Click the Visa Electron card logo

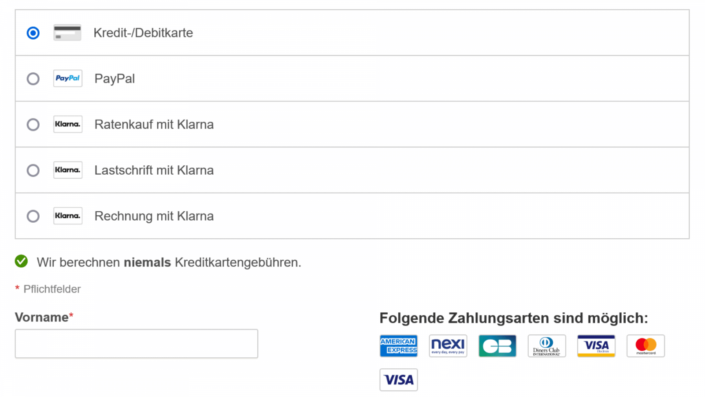596,346
